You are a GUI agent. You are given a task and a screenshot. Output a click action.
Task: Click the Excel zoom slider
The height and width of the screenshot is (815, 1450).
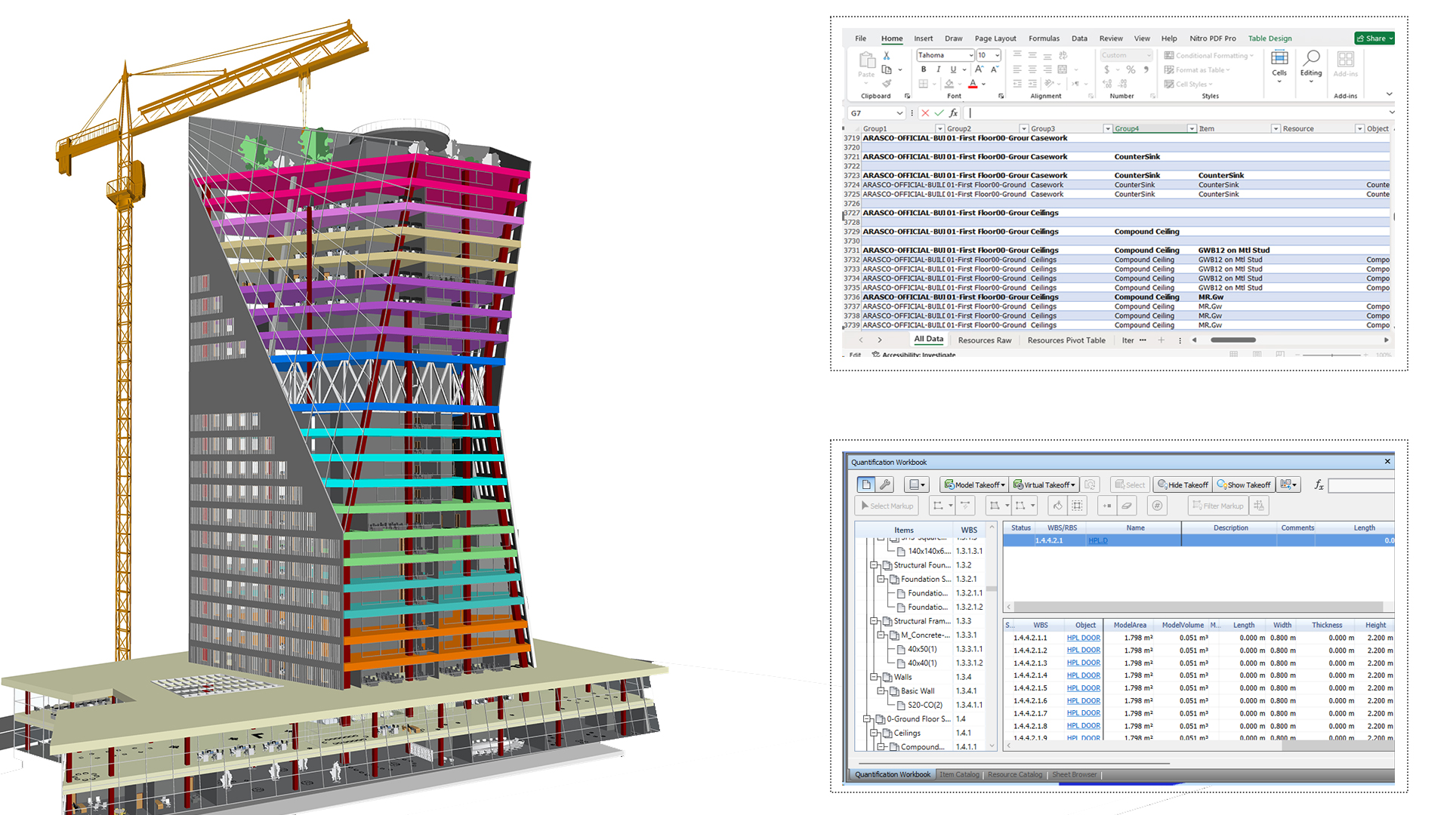click(x=1332, y=355)
